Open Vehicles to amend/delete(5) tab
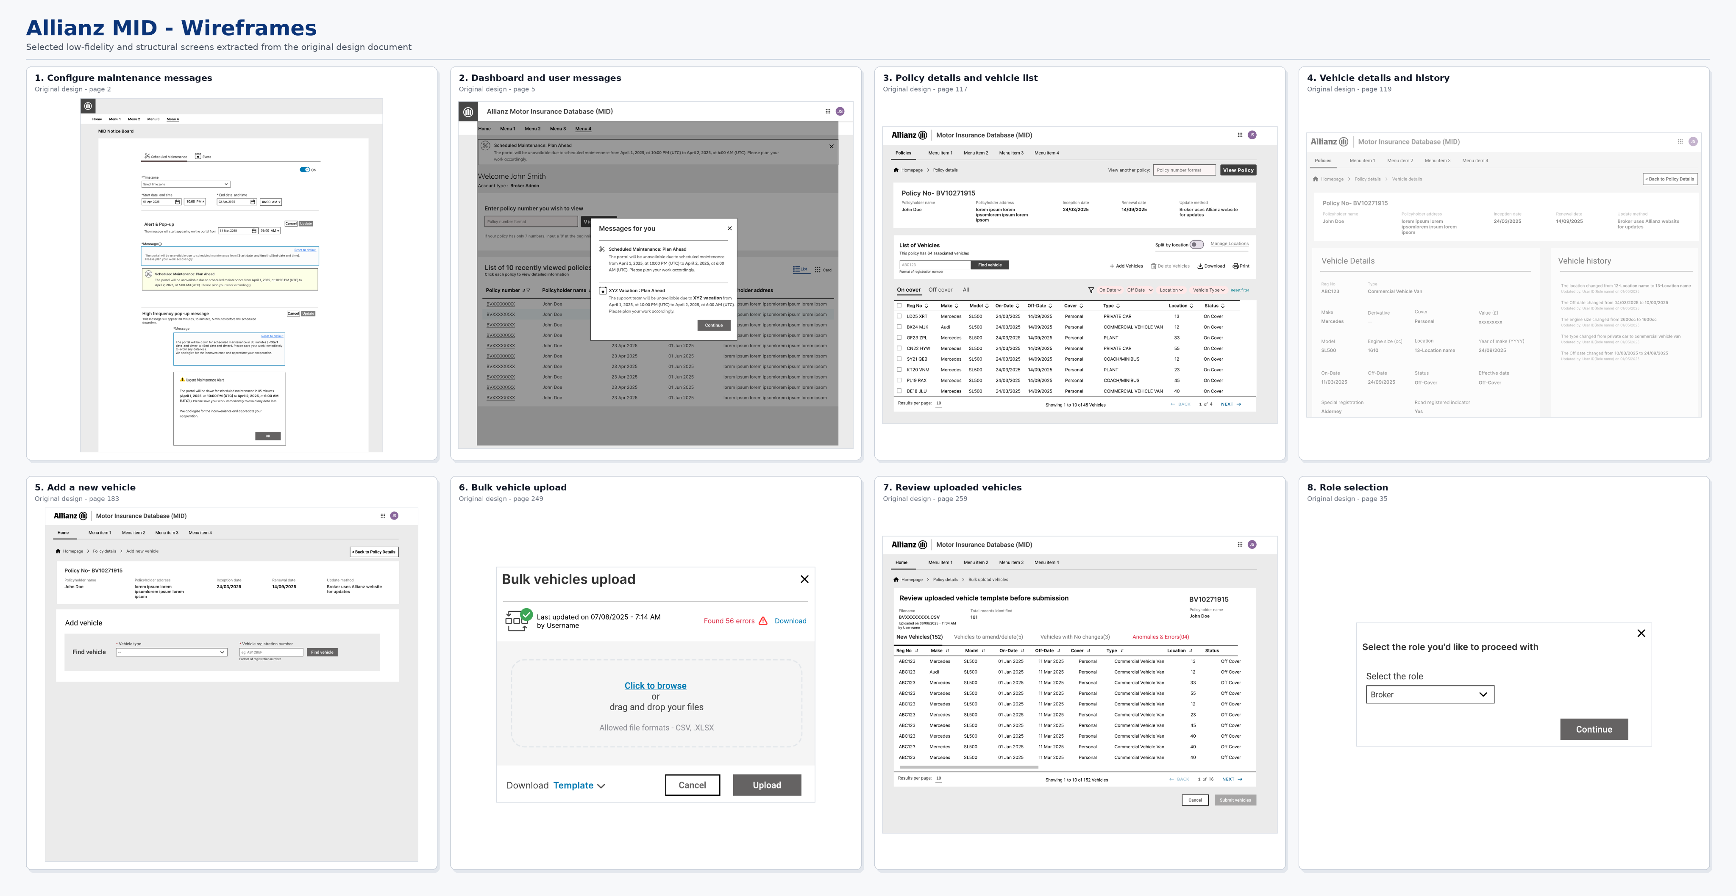 coord(988,637)
